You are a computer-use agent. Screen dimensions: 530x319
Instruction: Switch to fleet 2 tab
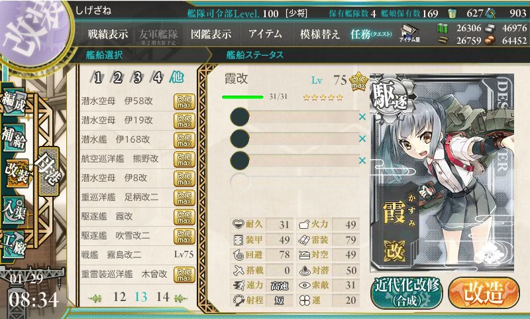coord(117,78)
